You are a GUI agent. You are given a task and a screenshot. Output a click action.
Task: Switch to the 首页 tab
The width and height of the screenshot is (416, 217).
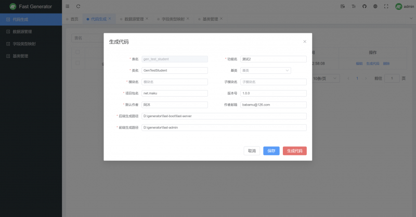(x=72, y=19)
